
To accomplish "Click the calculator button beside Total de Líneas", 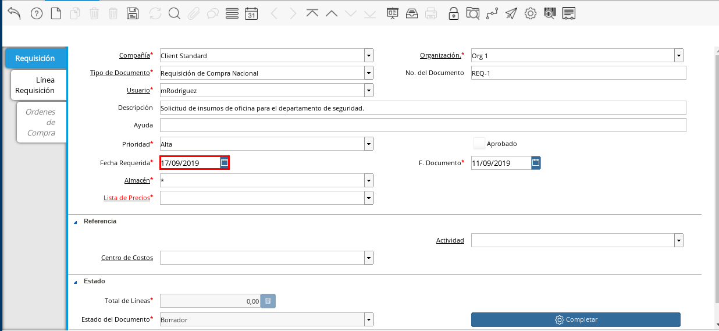I will click(x=268, y=301).
